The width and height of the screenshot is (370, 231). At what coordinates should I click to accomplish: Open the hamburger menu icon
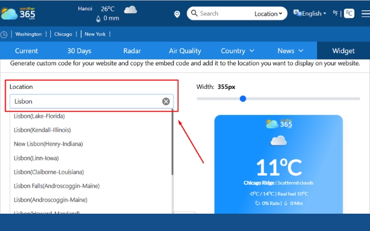click(365, 13)
